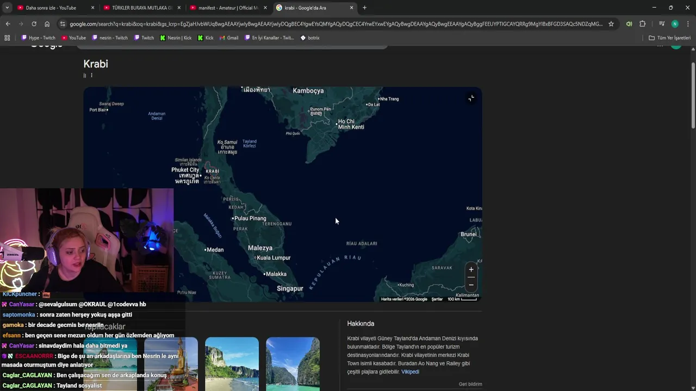Switch to the 'manifest - Amateur' tab
Screen dimensions: 696x391
[228, 8]
